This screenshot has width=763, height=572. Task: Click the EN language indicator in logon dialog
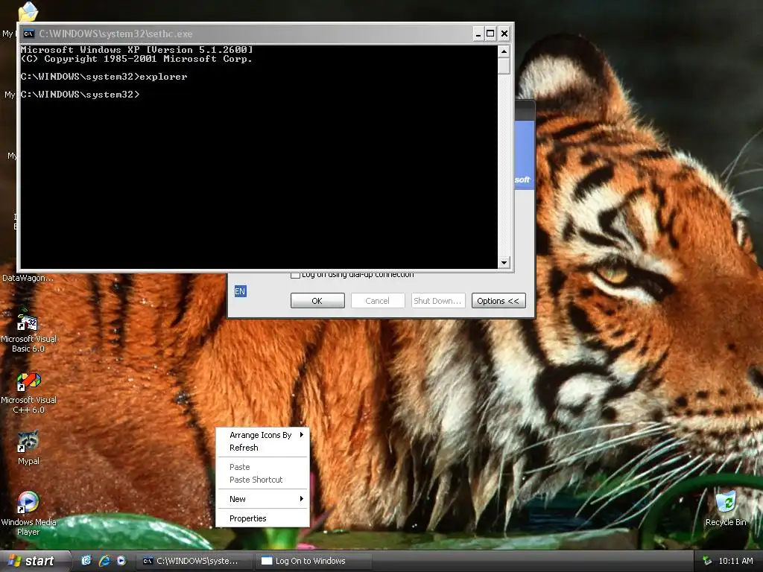[240, 291]
